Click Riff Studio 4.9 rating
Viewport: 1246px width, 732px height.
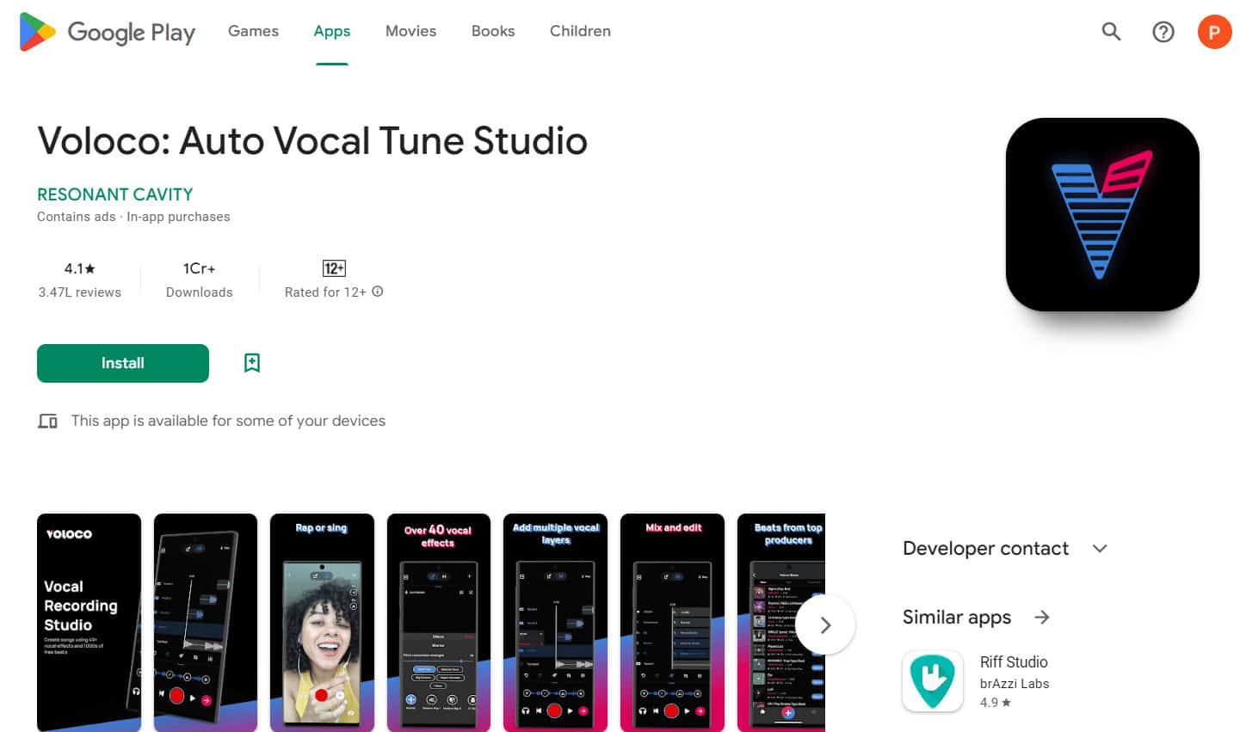[996, 703]
